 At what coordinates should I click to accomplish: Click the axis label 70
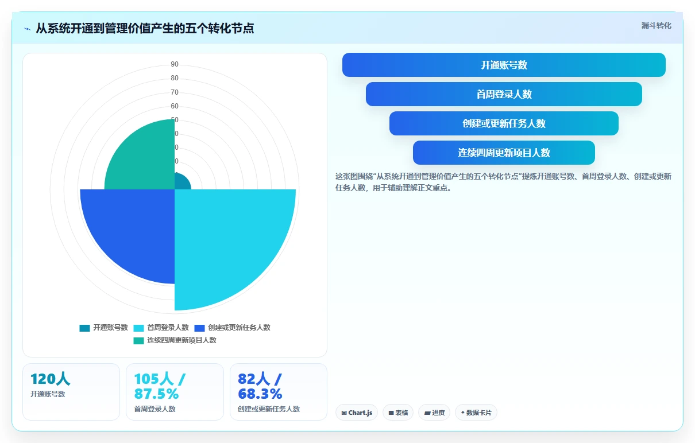175,92
